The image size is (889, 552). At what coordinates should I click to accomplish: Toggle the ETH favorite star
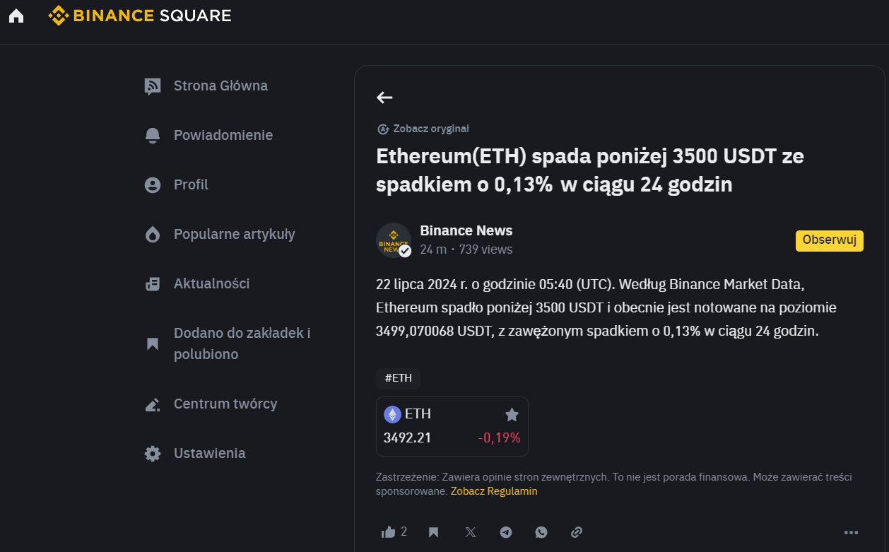click(512, 415)
